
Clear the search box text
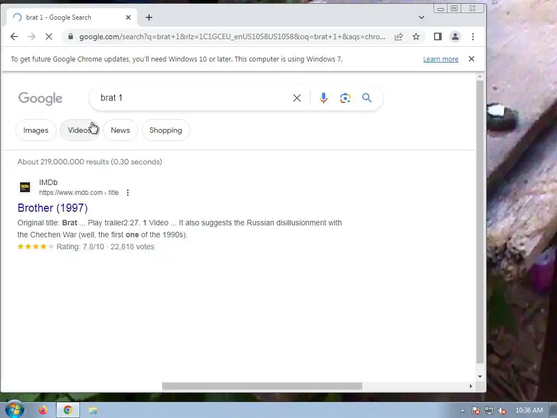[296, 98]
